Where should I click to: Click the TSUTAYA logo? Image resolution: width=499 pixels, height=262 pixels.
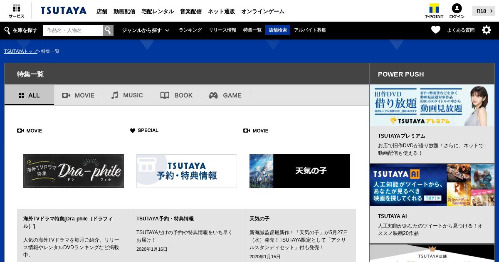pos(64,11)
